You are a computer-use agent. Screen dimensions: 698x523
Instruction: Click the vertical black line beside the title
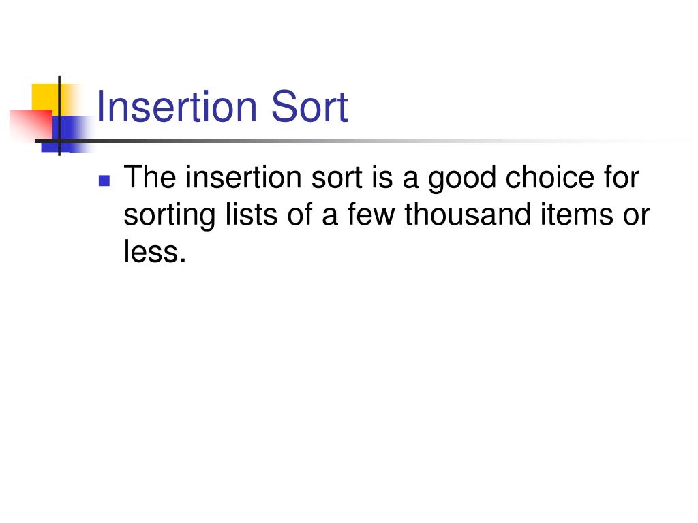point(59,116)
